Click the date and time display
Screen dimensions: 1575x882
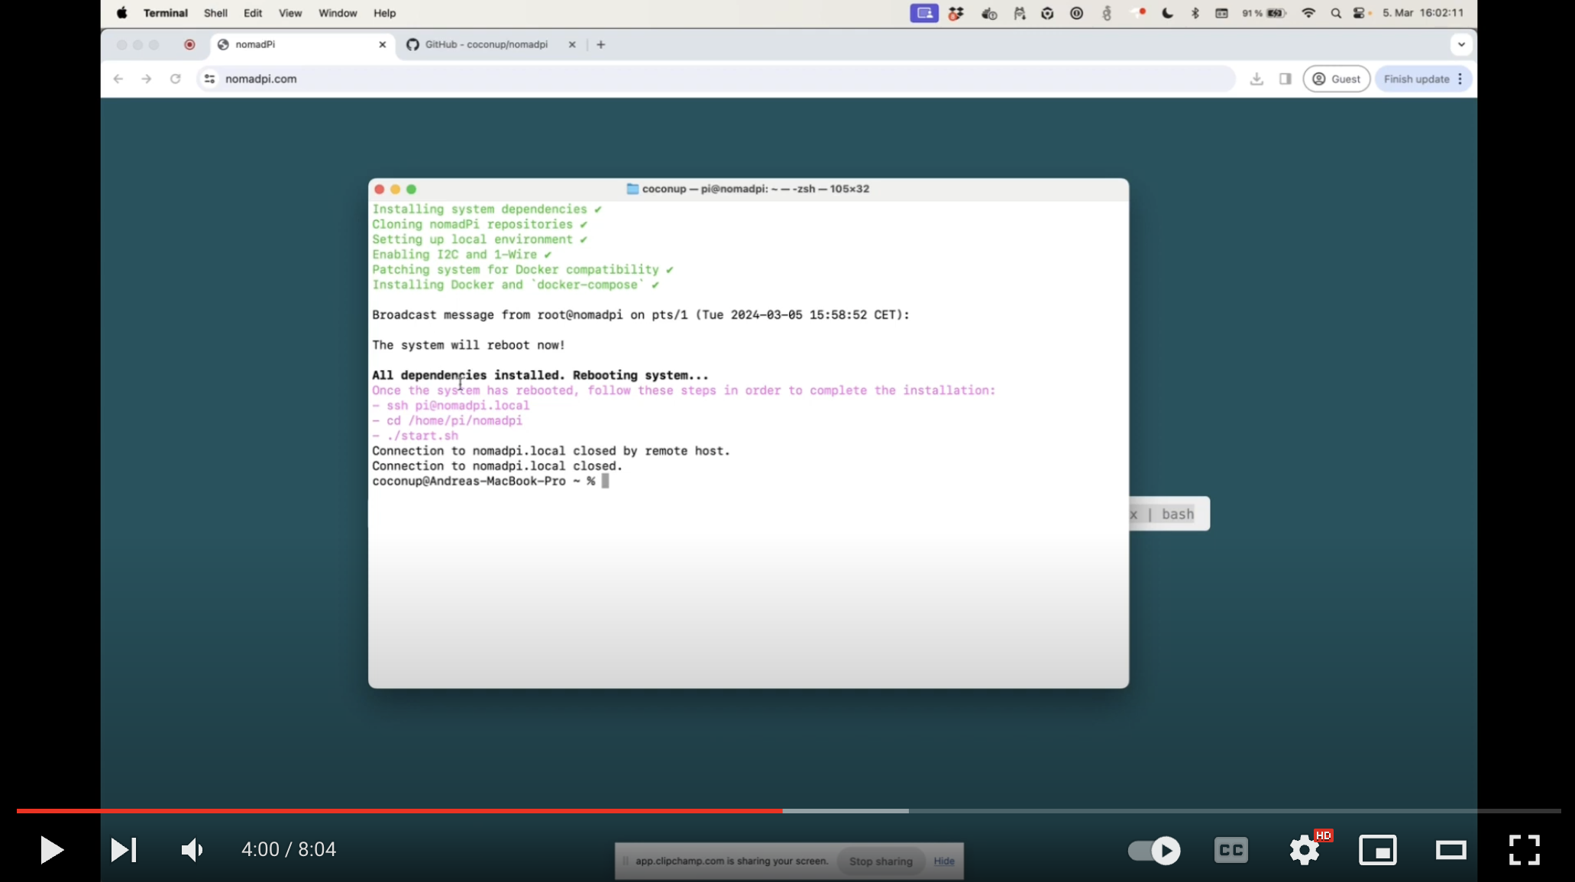click(x=1423, y=13)
